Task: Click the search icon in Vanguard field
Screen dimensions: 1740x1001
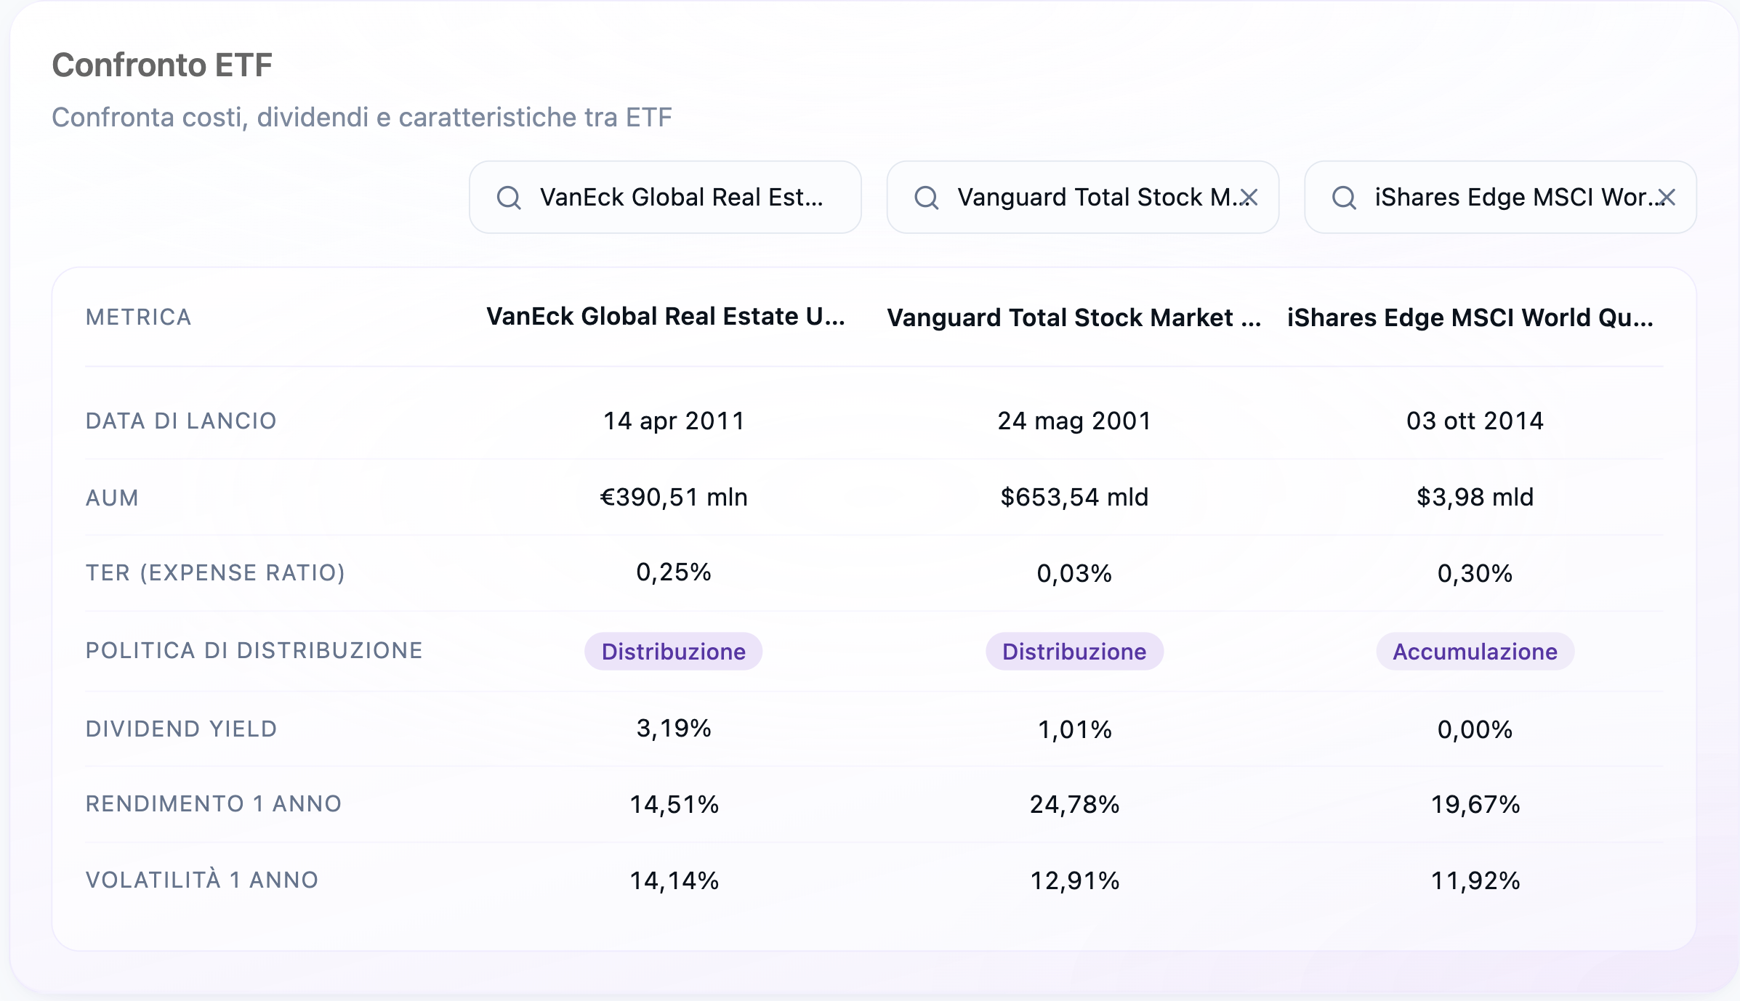Action: pos(927,198)
